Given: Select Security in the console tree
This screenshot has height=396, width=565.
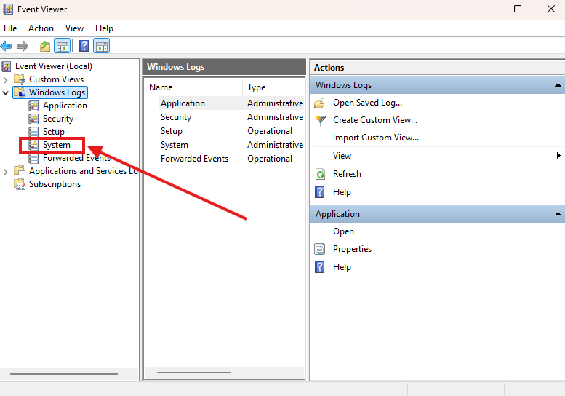Looking at the screenshot, I should pyautogui.click(x=58, y=119).
